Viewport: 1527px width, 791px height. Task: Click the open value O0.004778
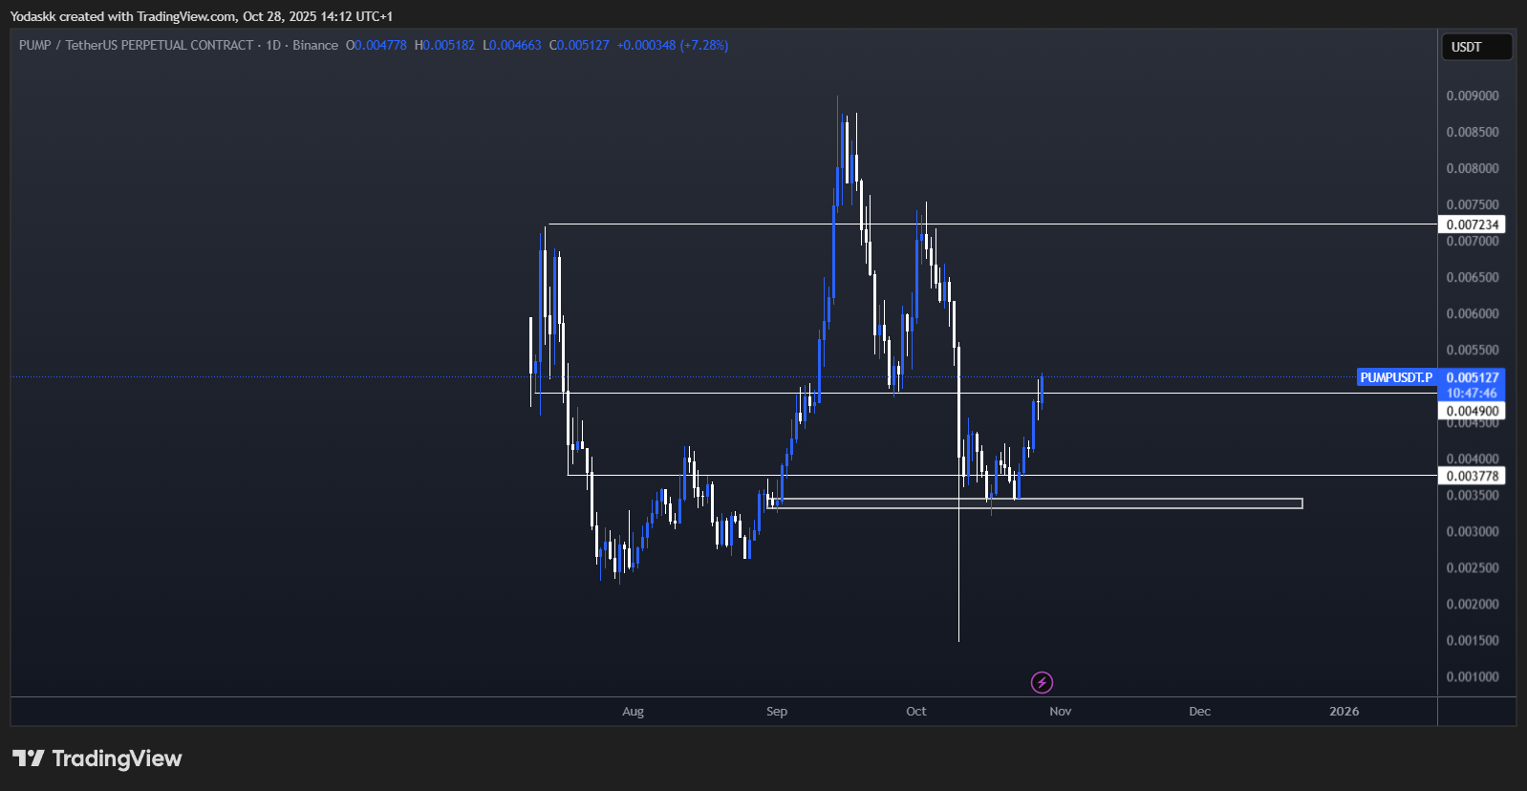coord(376,45)
